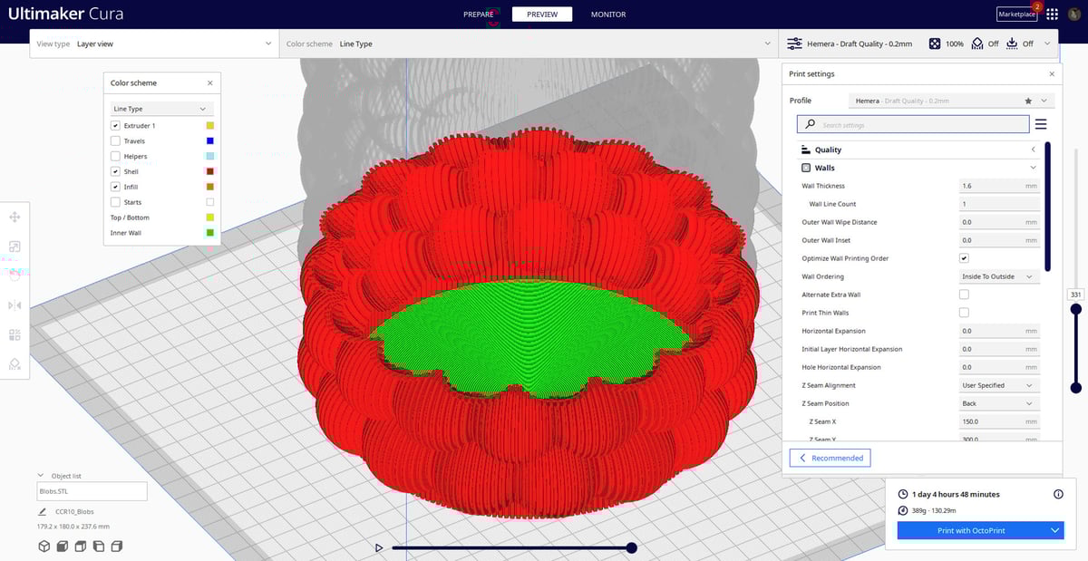This screenshot has height=561, width=1088.
Task: Switch to the PREVIEW stage
Action: click(542, 15)
